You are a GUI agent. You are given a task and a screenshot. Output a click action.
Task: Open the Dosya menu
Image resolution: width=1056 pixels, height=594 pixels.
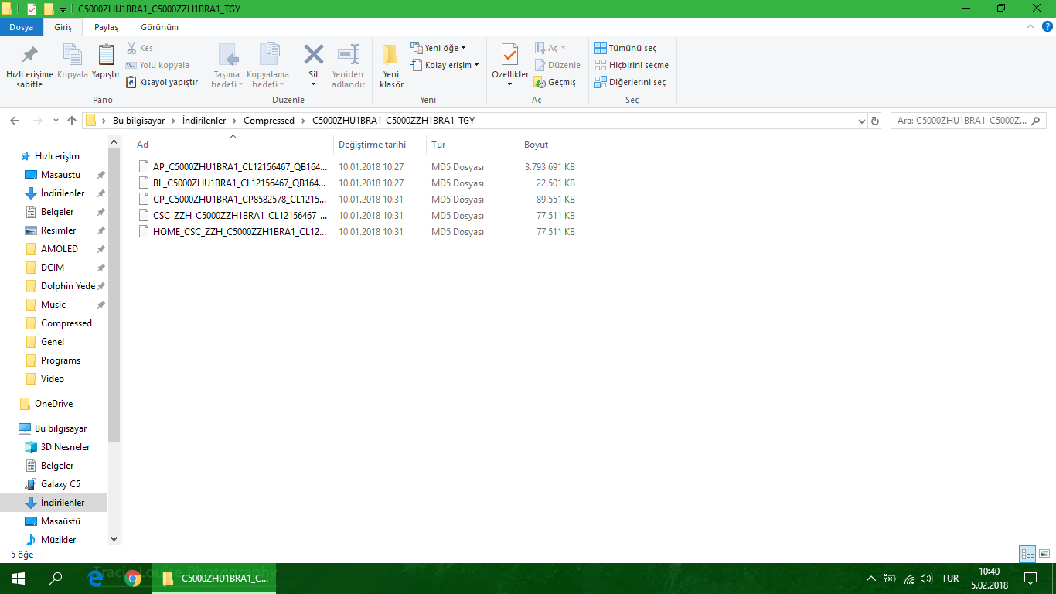click(x=21, y=27)
